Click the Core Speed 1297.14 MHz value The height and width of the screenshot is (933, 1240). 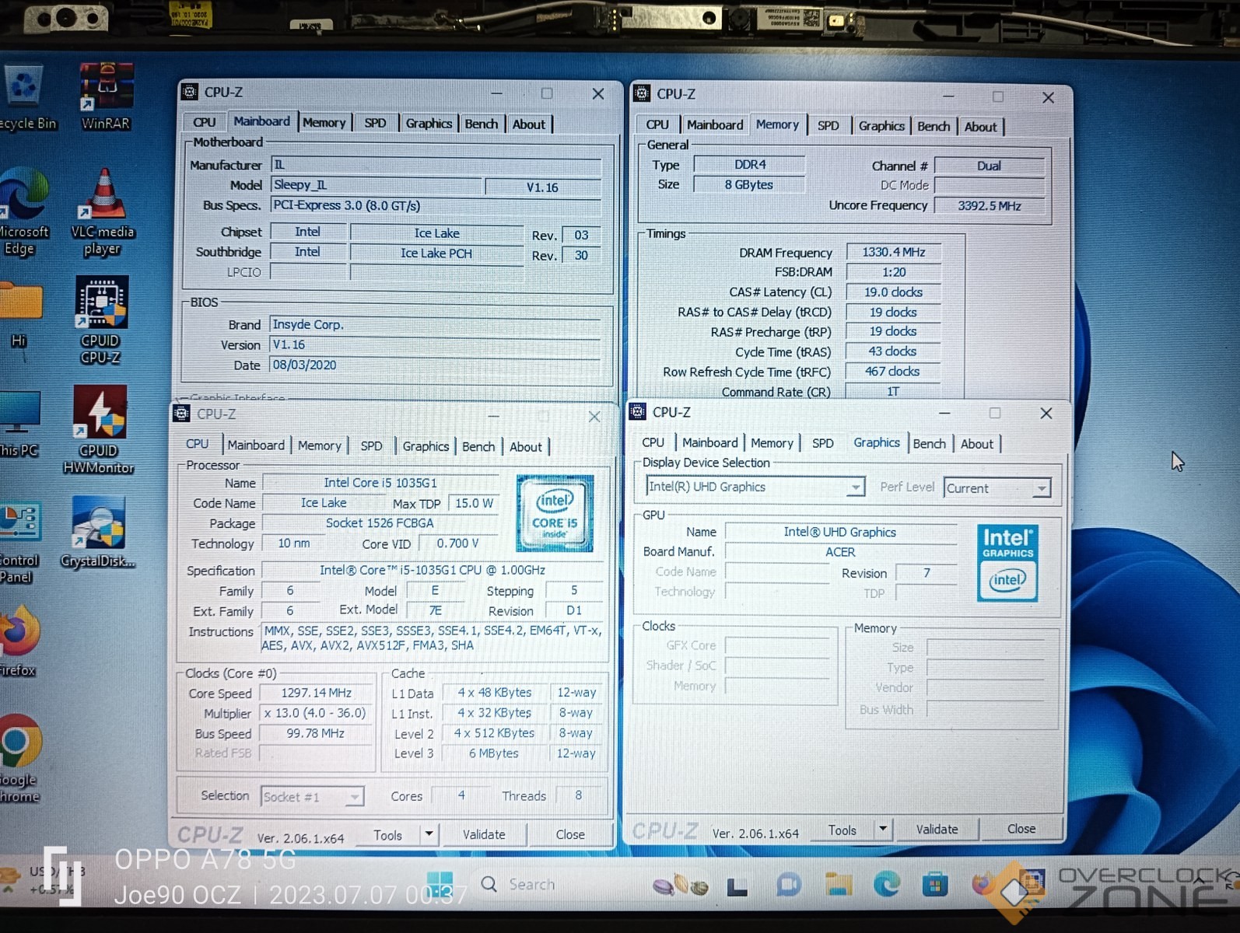click(x=316, y=693)
